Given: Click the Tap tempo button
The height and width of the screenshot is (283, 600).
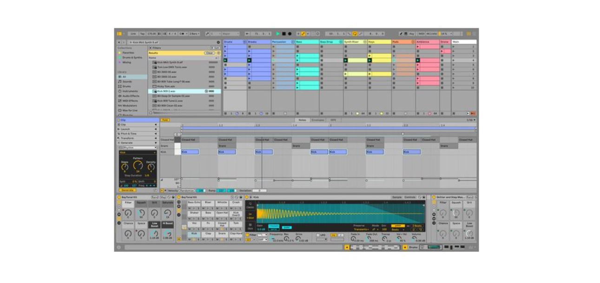Looking at the screenshot, I should click(142, 34).
